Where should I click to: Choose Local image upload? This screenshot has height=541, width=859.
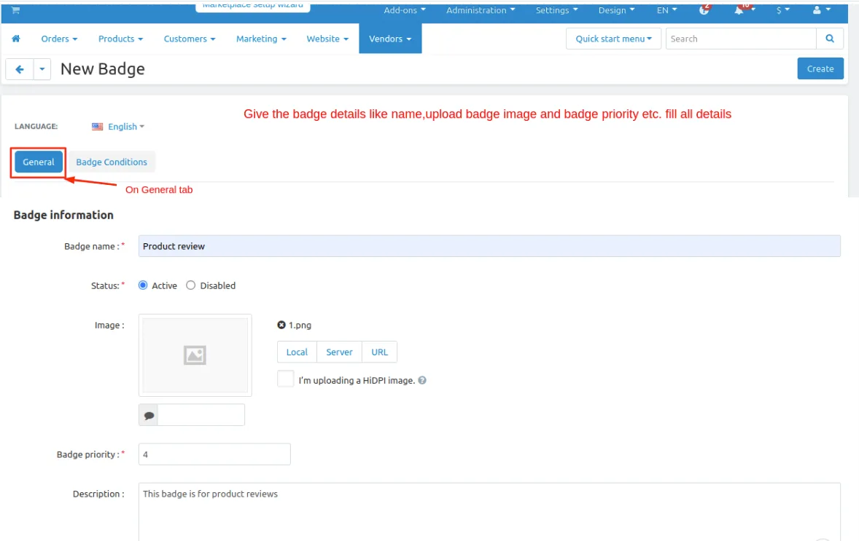pyautogui.click(x=297, y=352)
